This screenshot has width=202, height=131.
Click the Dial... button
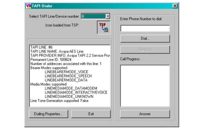tap(145, 39)
